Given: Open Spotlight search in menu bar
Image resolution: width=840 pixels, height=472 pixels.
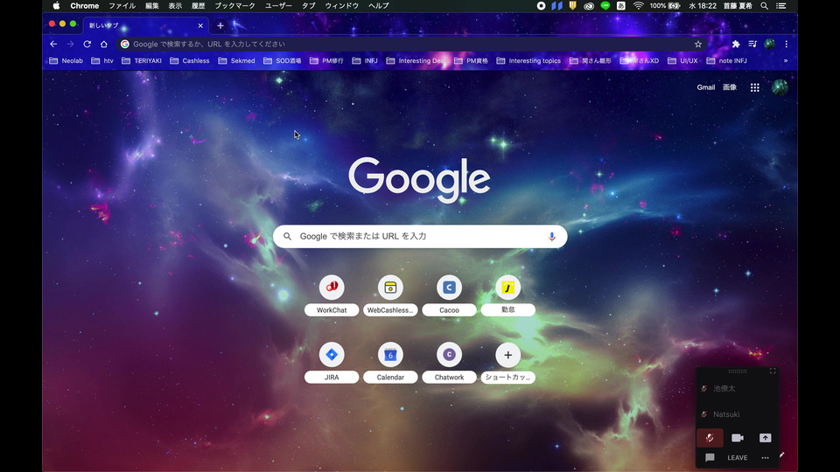Looking at the screenshot, I should click(x=765, y=6).
